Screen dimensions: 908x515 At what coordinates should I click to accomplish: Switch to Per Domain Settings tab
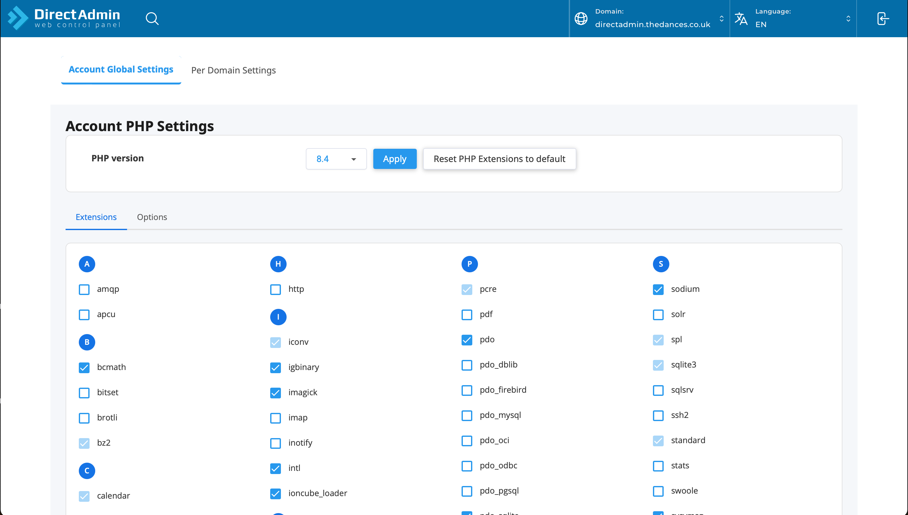coord(233,70)
